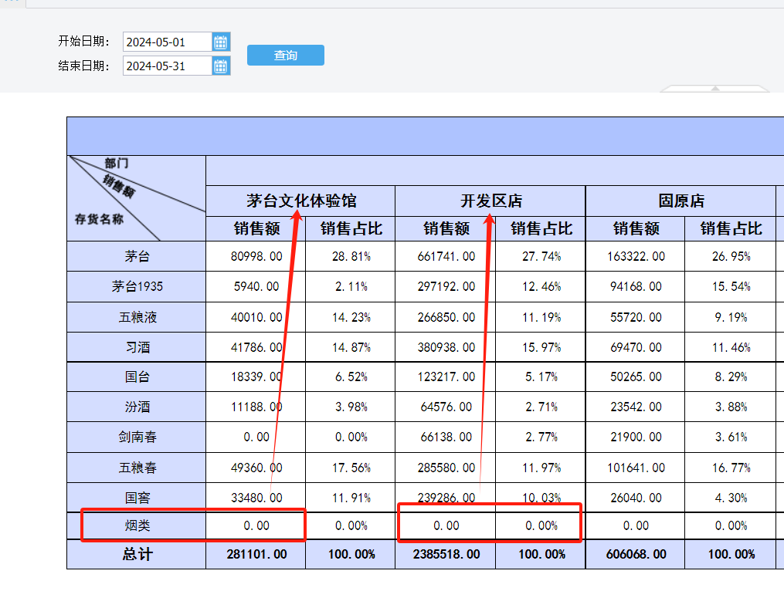Screen dimensions: 784x591
Task: Click the cell with value 69470.00
Action: pyautogui.click(x=636, y=346)
